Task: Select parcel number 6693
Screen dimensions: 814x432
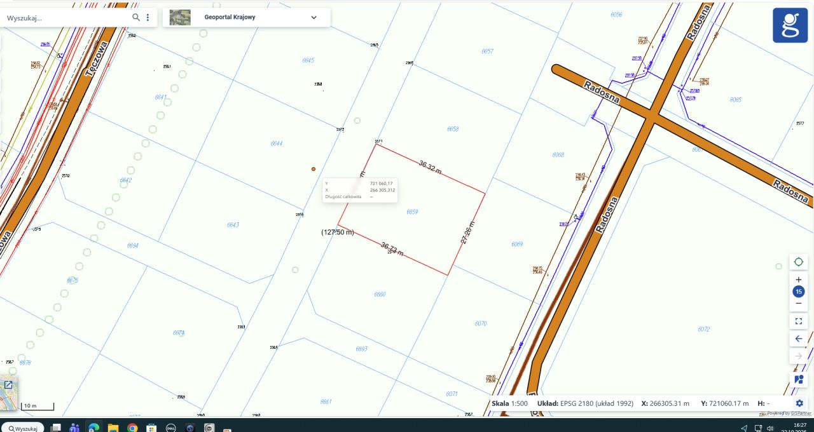Action: pos(361,349)
